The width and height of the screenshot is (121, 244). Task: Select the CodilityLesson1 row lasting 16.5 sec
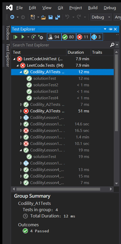62,131
